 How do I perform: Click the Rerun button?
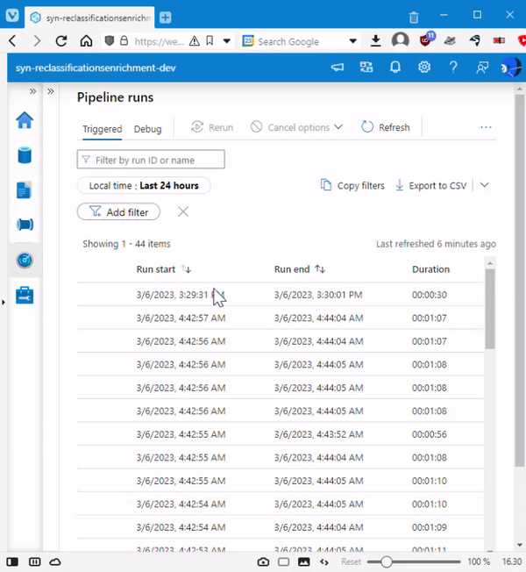[x=212, y=127]
